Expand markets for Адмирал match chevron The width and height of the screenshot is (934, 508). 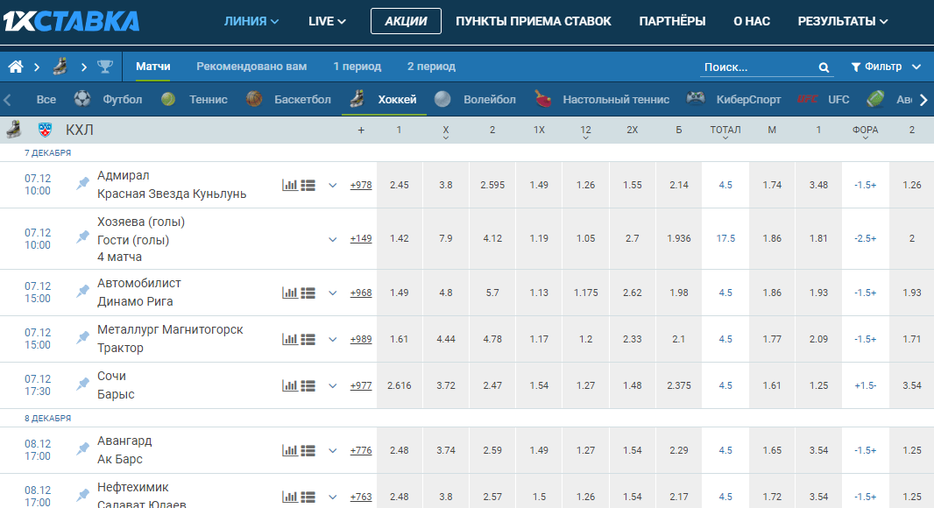point(333,185)
